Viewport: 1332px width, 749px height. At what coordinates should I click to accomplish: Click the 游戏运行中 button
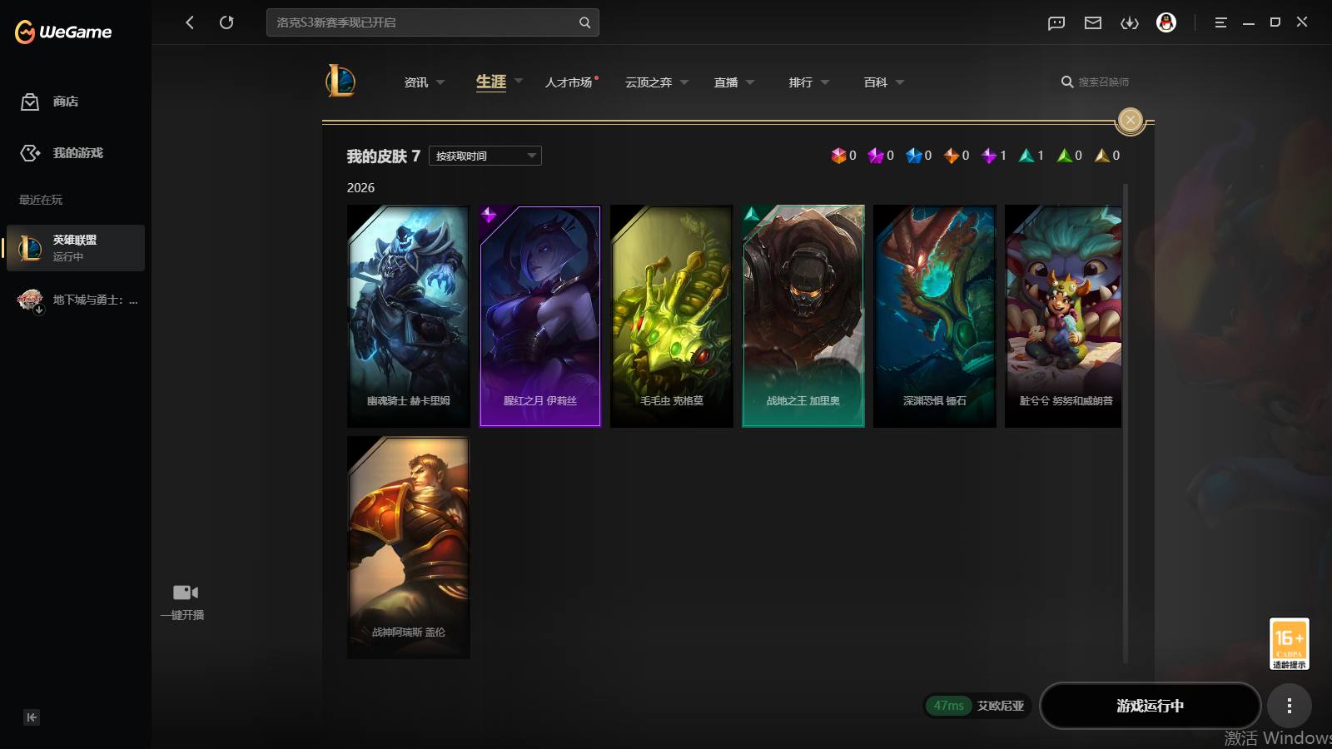[x=1150, y=706]
